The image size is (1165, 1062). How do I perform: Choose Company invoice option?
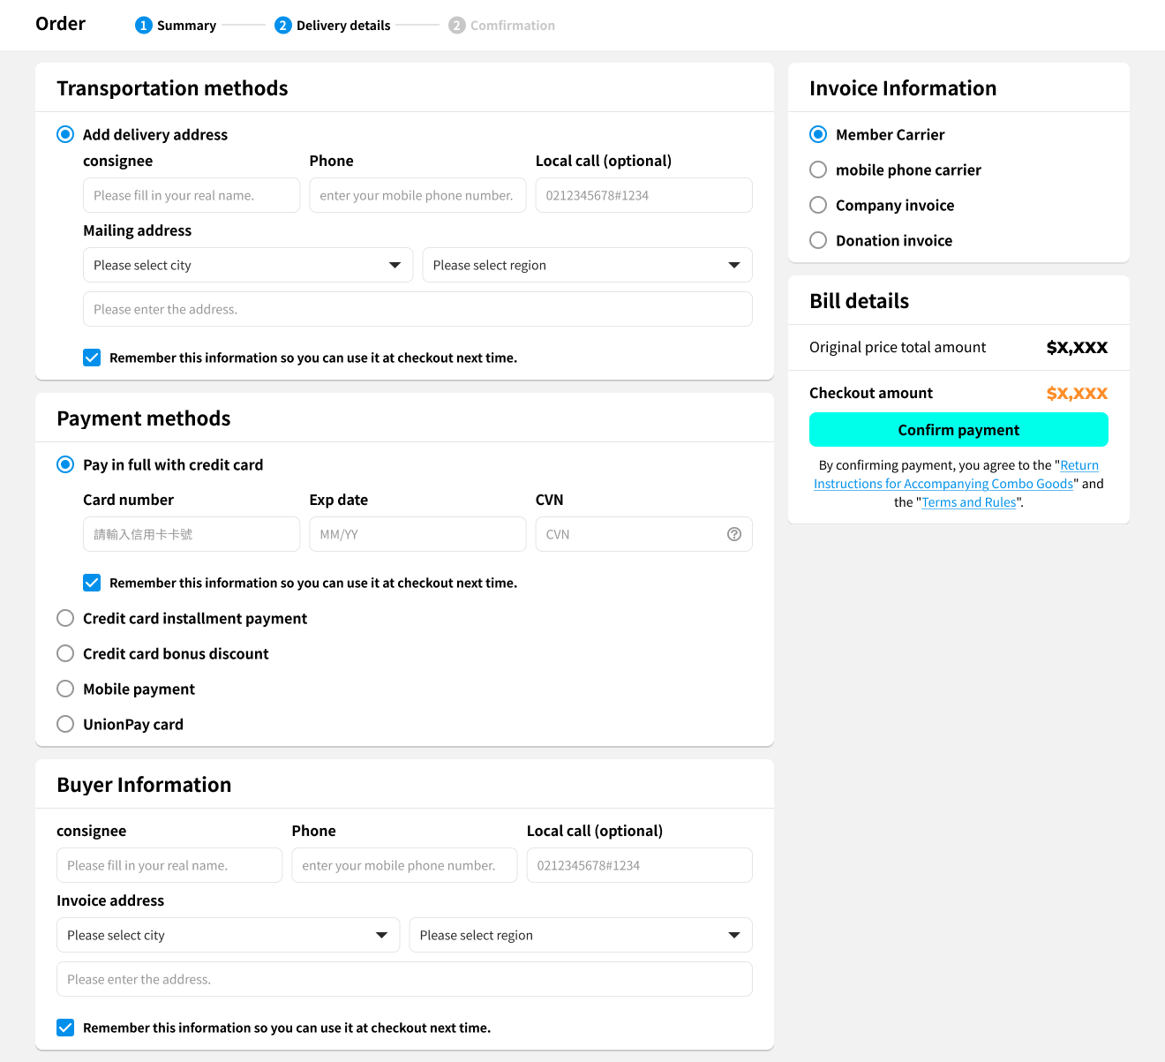click(818, 205)
